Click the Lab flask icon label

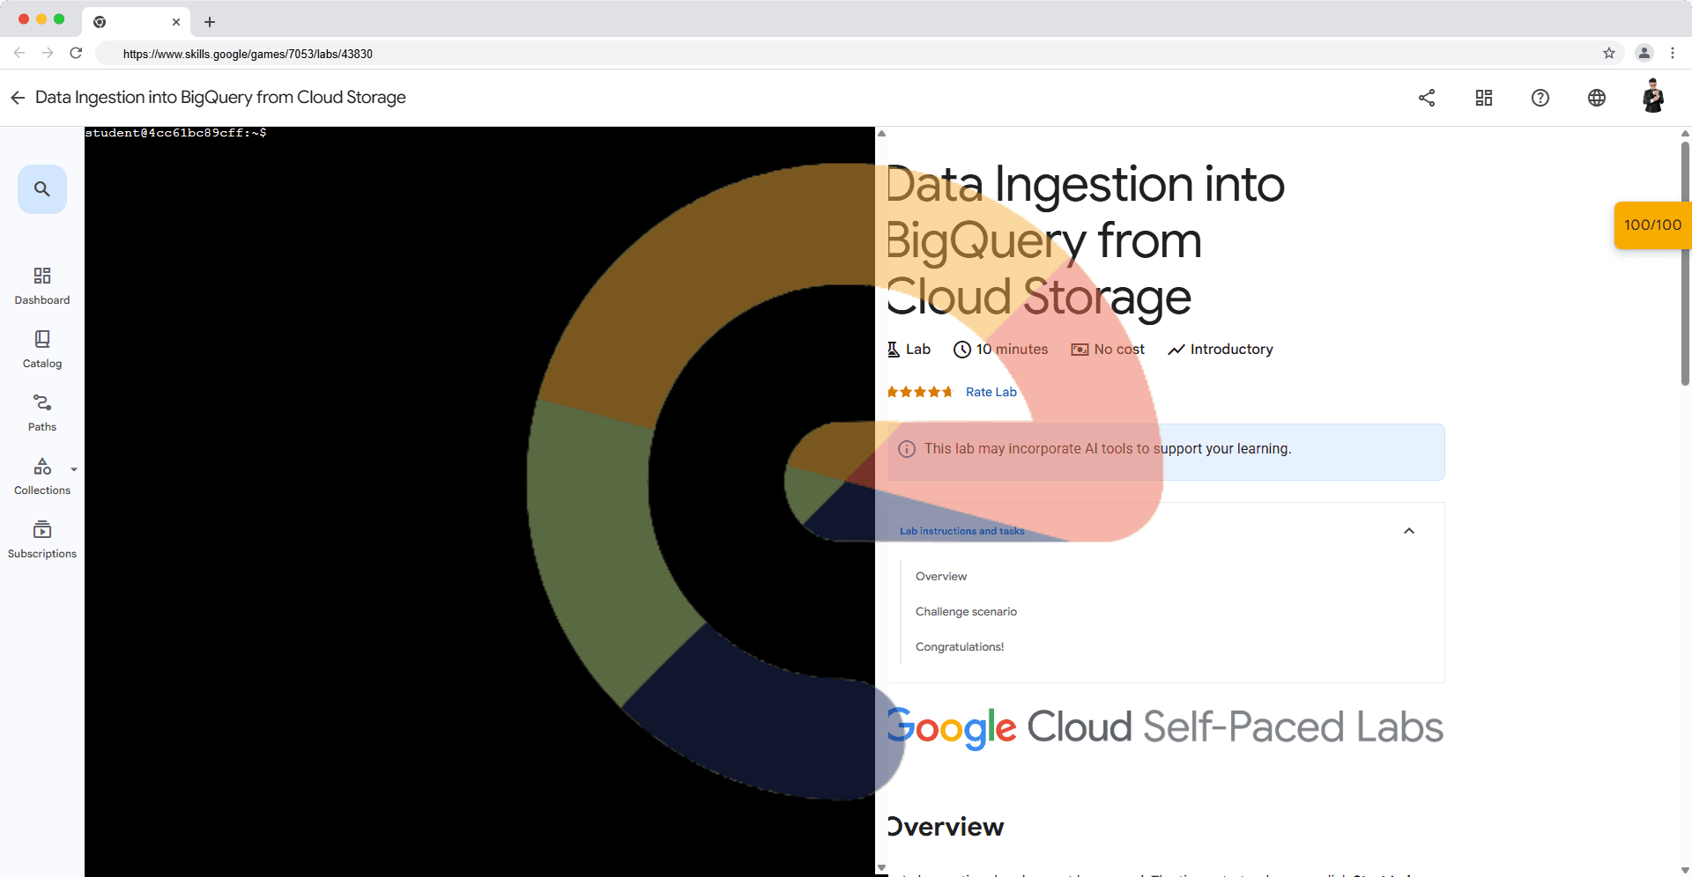click(909, 350)
